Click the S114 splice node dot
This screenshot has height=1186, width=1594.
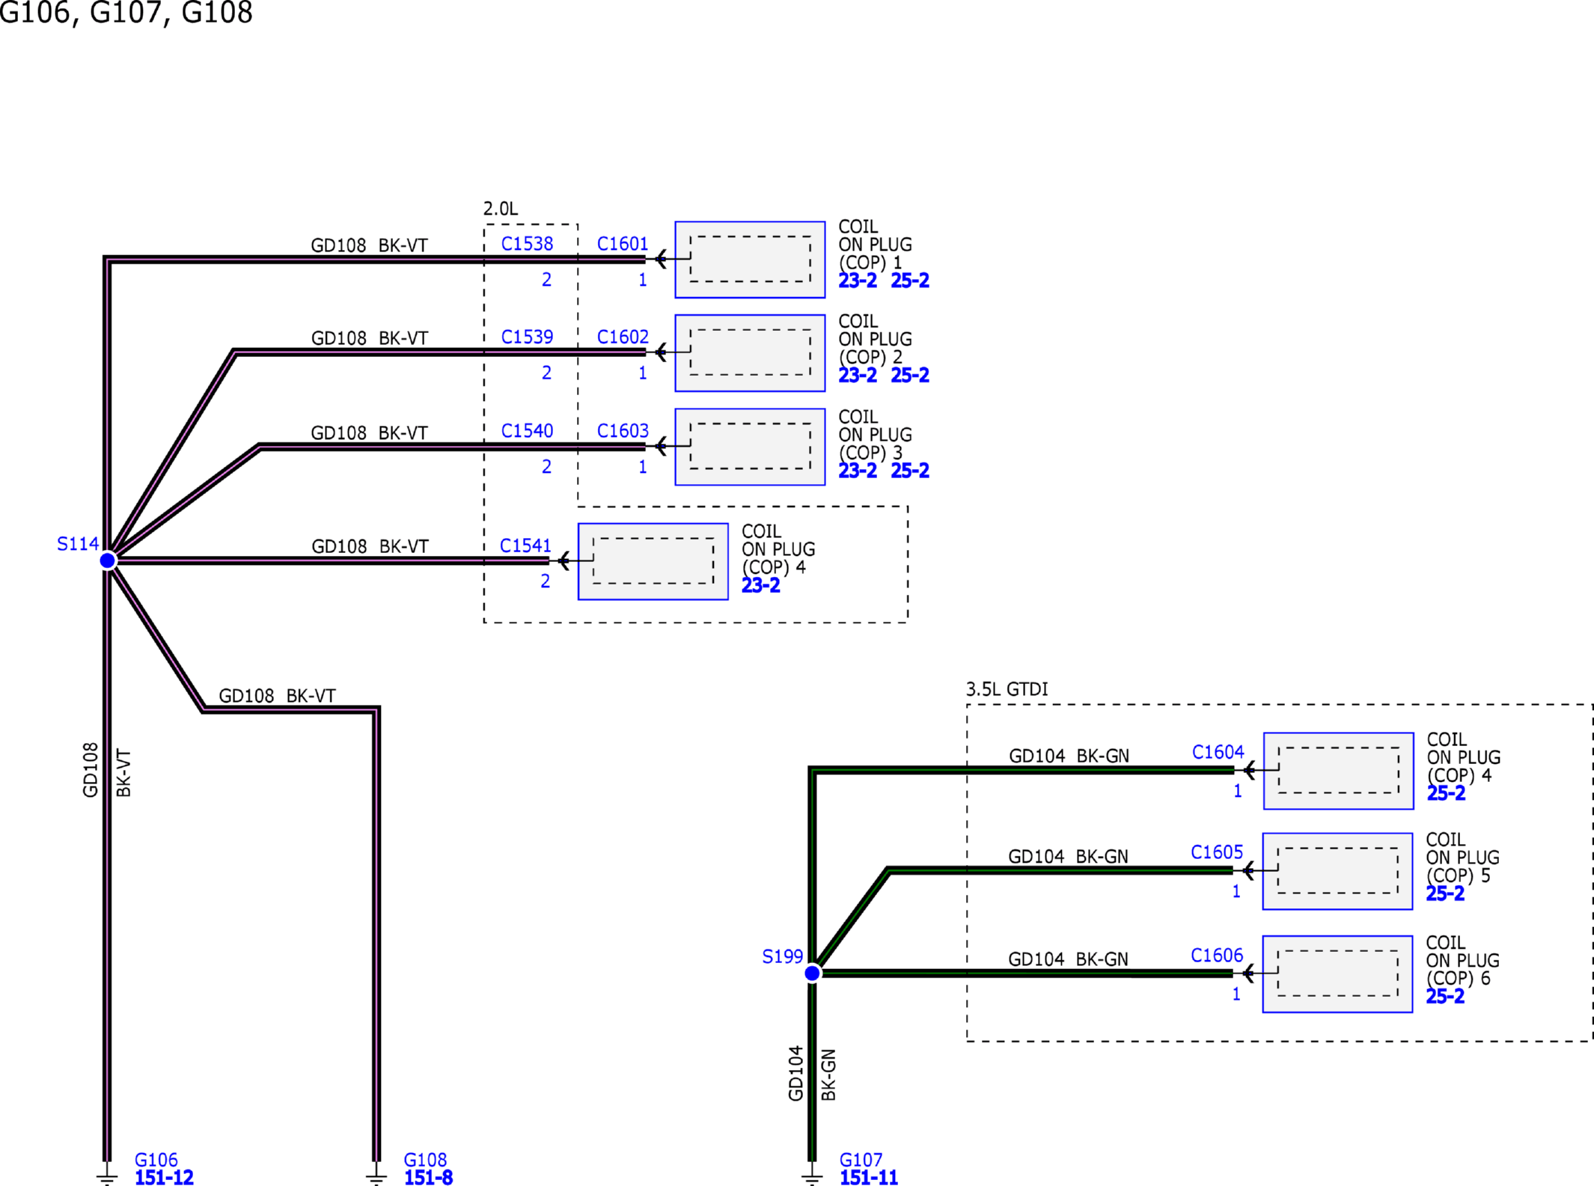pos(108,560)
